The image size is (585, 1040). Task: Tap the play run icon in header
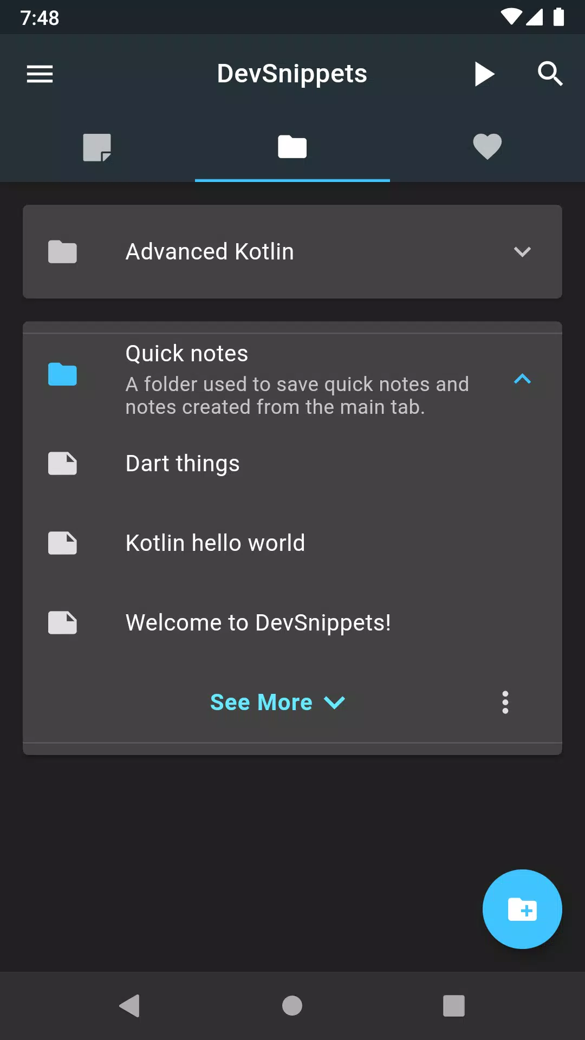pyautogui.click(x=484, y=74)
